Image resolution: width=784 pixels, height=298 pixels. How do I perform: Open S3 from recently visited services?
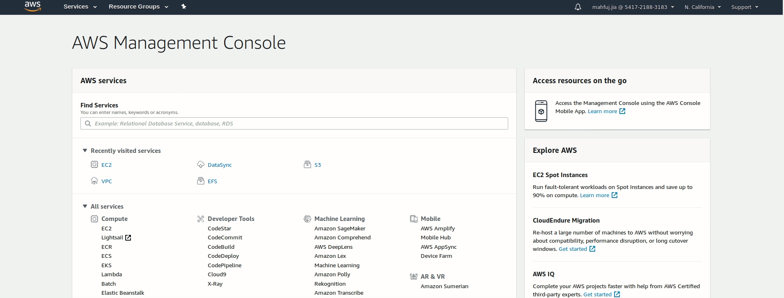pos(318,165)
